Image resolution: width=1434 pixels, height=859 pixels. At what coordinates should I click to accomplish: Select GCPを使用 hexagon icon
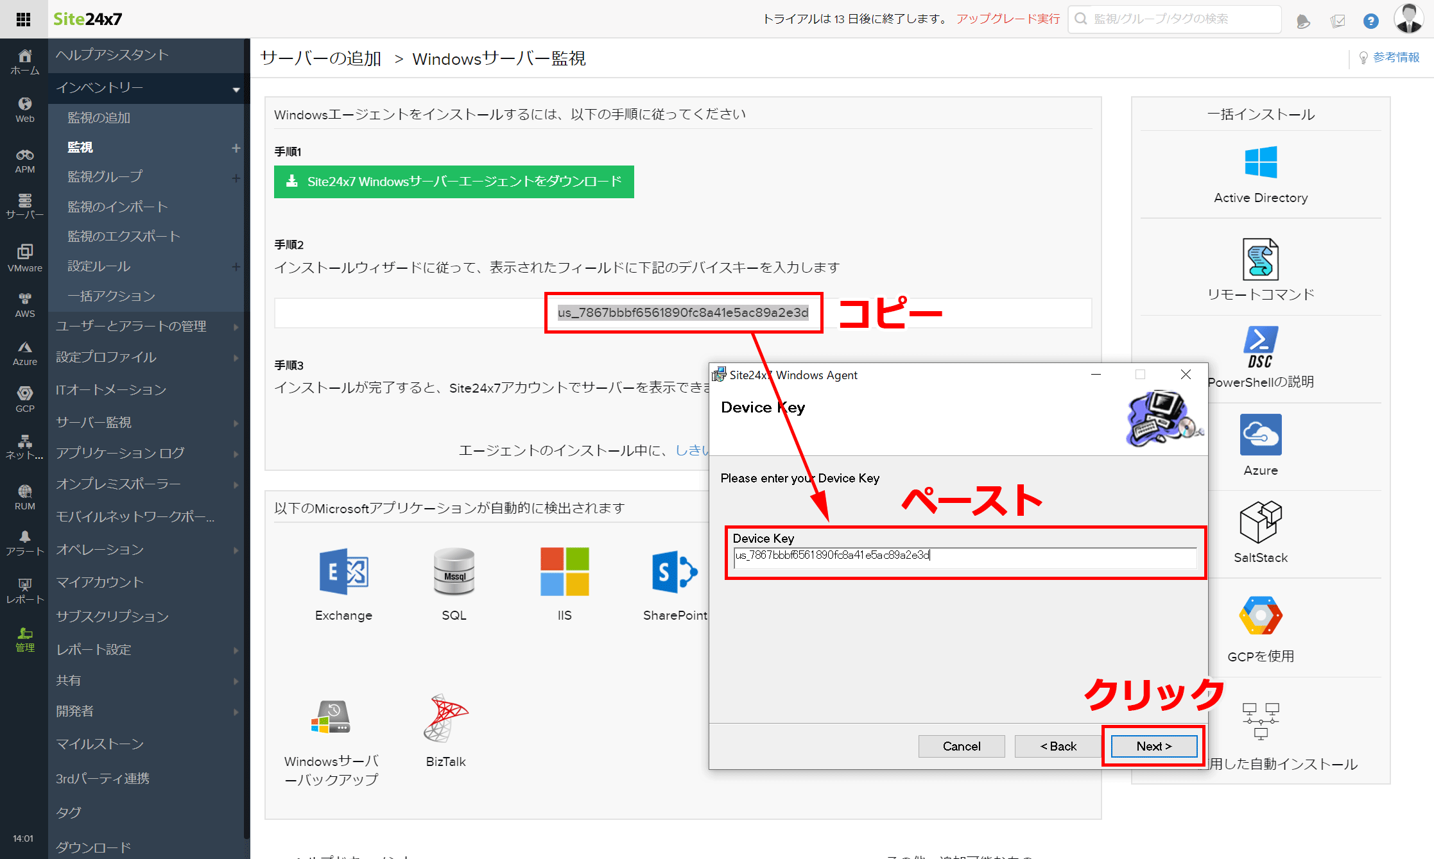(1260, 615)
